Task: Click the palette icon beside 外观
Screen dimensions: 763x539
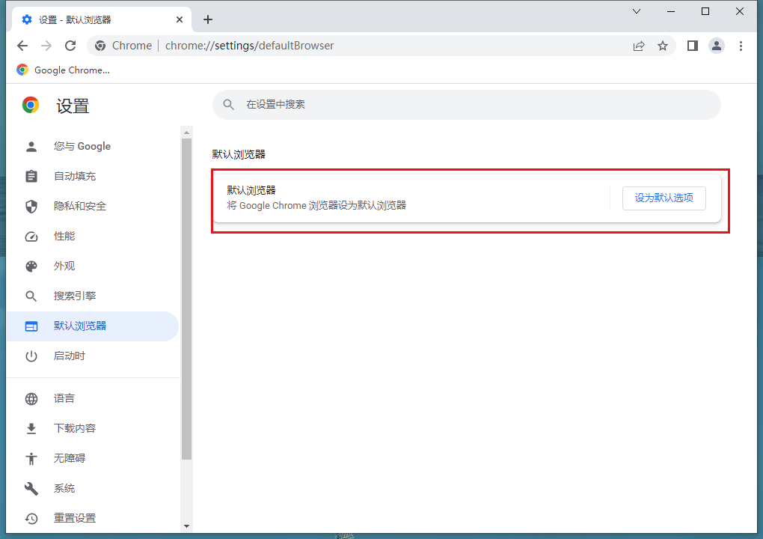Action: [31, 267]
